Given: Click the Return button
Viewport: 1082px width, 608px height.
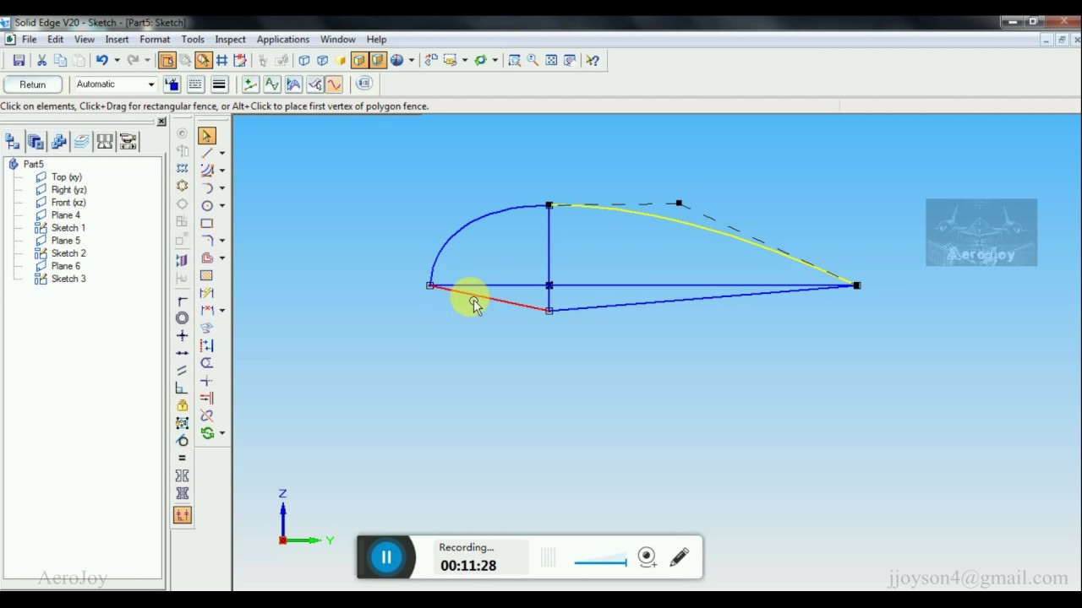Looking at the screenshot, I should pyautogui.click(x=33, y=84).
